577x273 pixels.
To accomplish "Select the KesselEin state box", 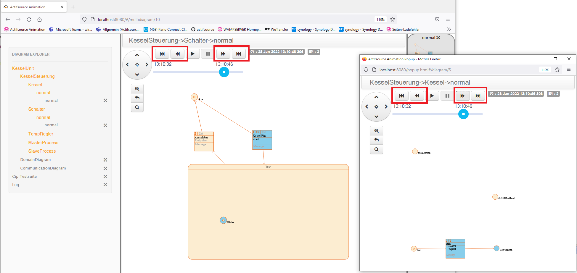I will [262, 140].
